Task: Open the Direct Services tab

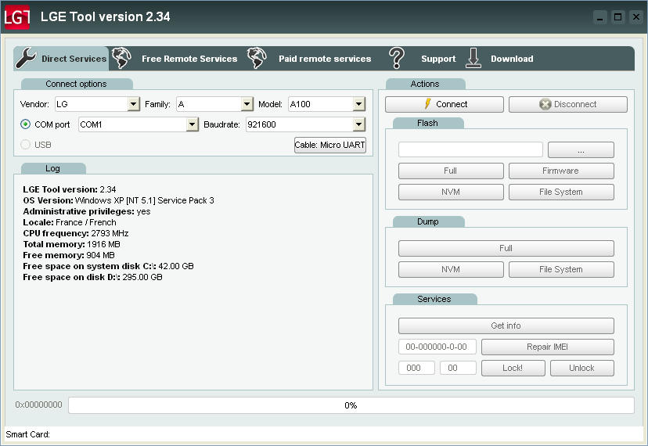Action: (61, 58)
